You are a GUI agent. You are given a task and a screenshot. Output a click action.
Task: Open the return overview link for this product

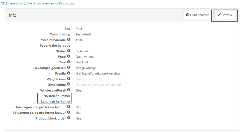[x=38, y=3]
